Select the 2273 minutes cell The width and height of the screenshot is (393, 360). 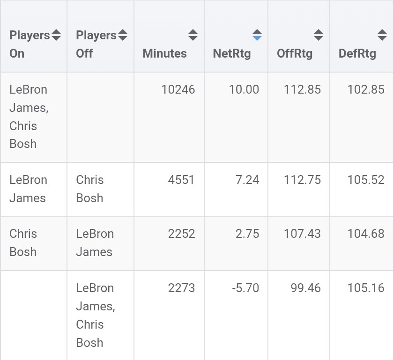181,288
